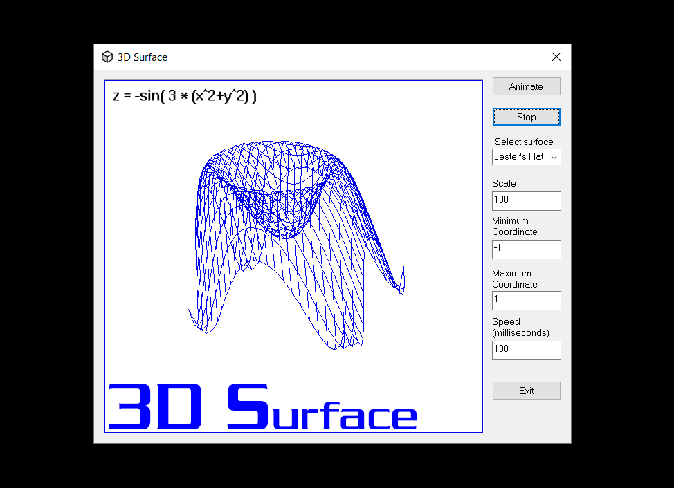The image size is (674, 488).
Task: Click the blue wireframe surface plot
Action: click(x=296, y=245)
